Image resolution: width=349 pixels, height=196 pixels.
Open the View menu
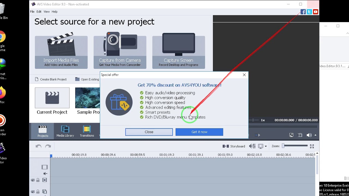pos(47,12)
